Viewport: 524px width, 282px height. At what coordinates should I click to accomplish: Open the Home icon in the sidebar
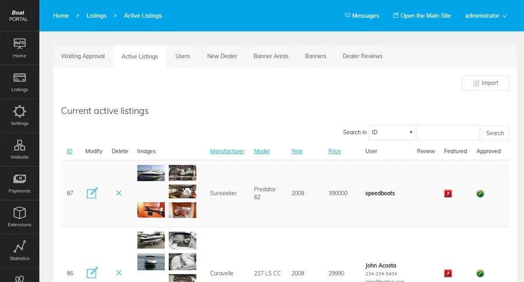[19, 48]
